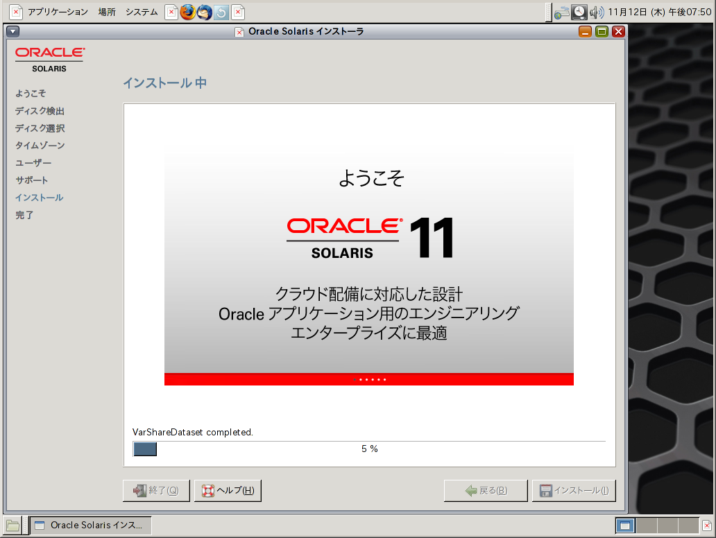Click the update manager launcher icon
Viewport: 716px width, 538px height.
221,12
